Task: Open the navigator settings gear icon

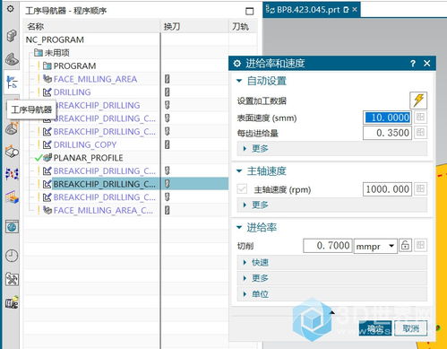Action: 10,9
